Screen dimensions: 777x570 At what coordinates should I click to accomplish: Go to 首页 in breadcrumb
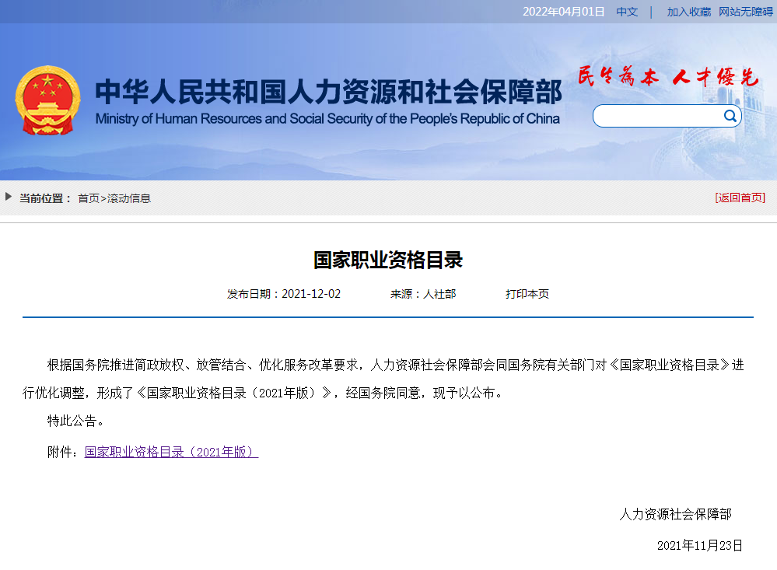[x=89, y=198]
